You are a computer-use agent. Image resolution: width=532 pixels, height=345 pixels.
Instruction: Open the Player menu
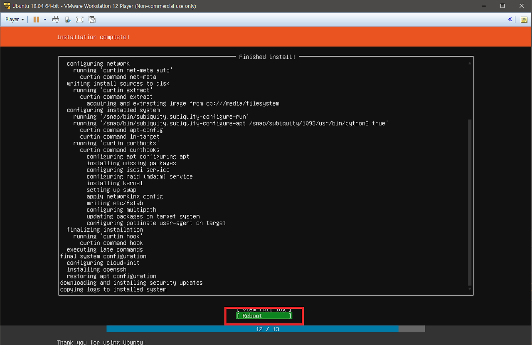[x=15, y=19]
